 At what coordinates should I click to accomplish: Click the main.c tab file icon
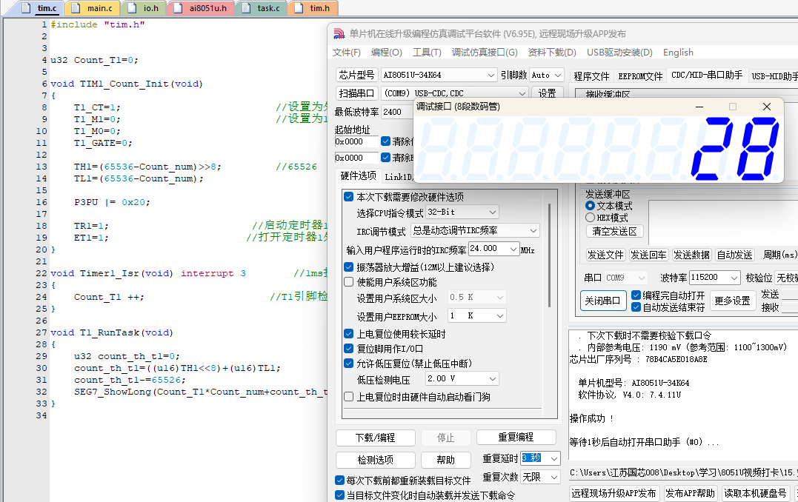76,8
